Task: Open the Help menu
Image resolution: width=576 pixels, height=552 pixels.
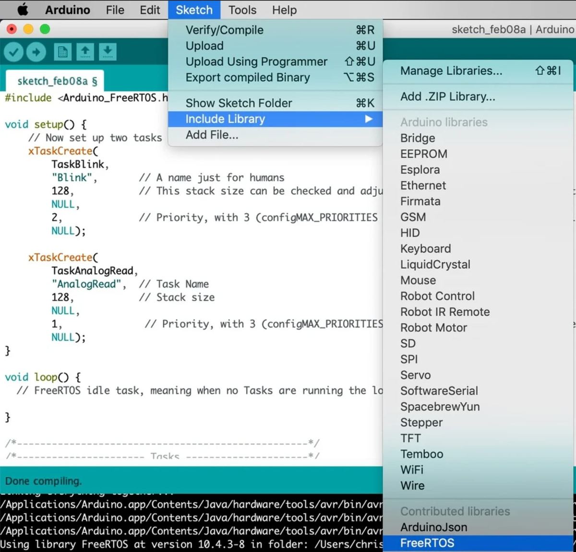Action: 284,10
